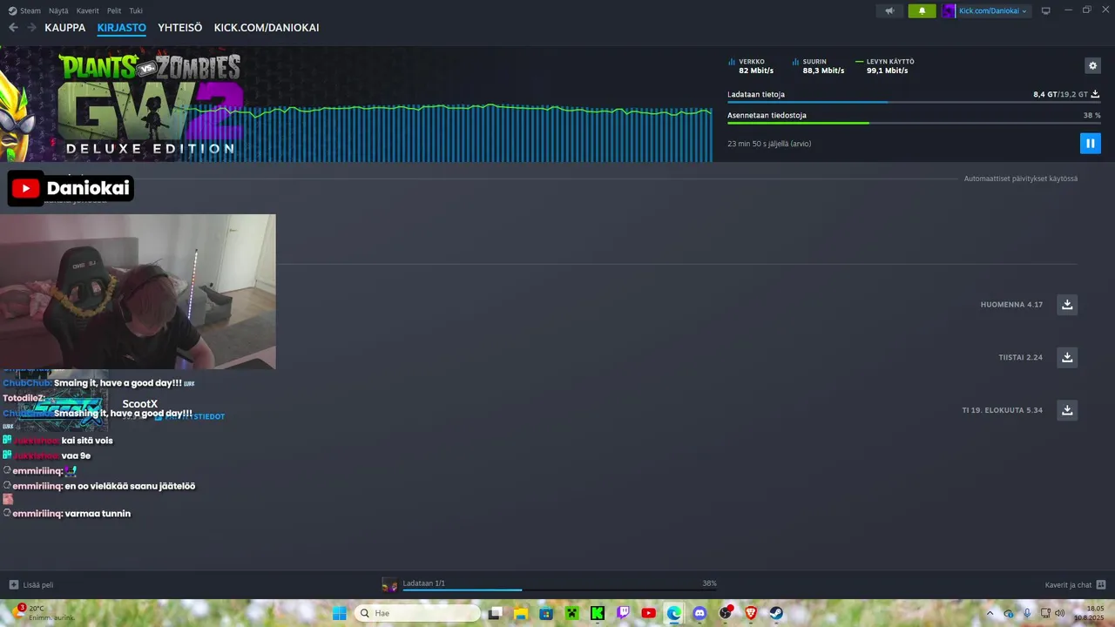The height and width of the screenshot is (627, 1115).
Task: Open the green notifications bell
Action: tap(922, 10)
